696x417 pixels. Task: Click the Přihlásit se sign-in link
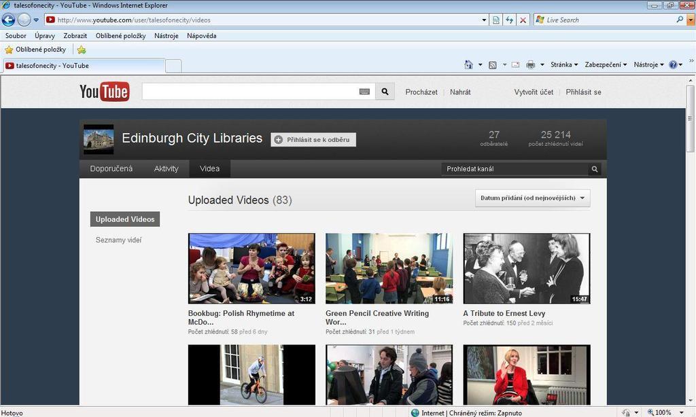(583, 92)
